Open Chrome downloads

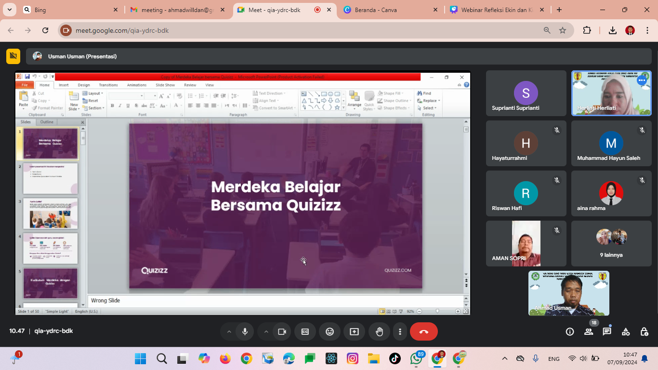click(613, 30)
